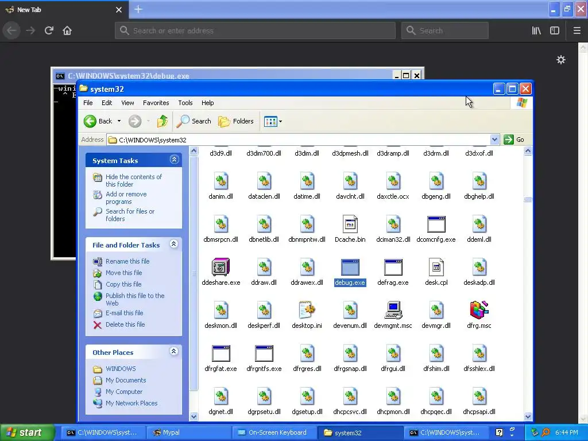Open the Tools menu
The image size is (588, 441).
(185, 103)
